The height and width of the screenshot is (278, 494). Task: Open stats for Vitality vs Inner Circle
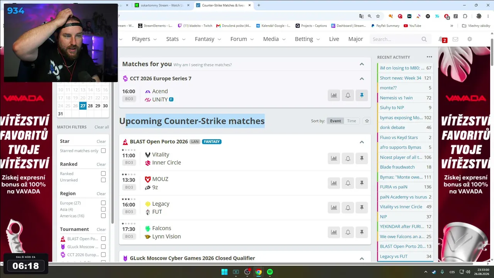pos(334,158)
